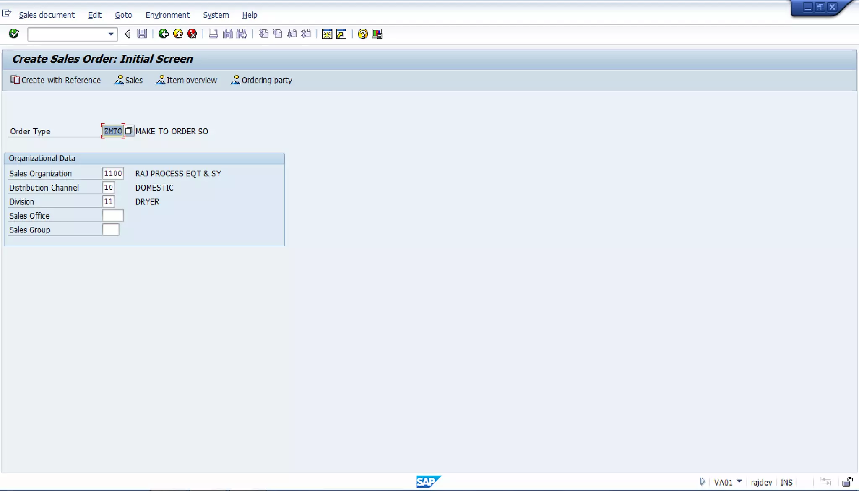The width and height of the screenshot is (859, 491).
Task: Click the Item overview button
Action: tap(186, 80)
